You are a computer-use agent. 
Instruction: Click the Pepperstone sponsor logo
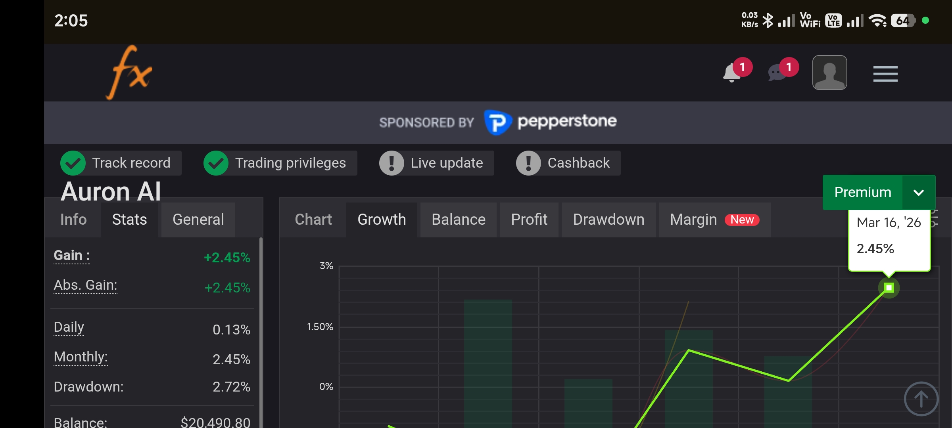pyautogui.click(x=551, y=122)
